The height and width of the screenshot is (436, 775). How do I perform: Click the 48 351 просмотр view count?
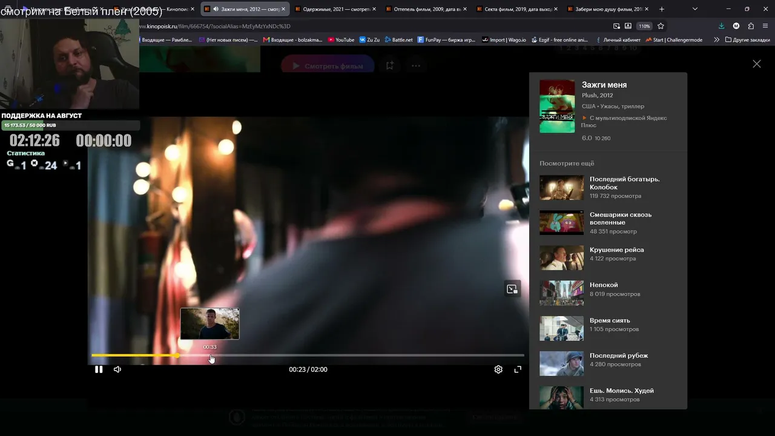pos(613,231)
